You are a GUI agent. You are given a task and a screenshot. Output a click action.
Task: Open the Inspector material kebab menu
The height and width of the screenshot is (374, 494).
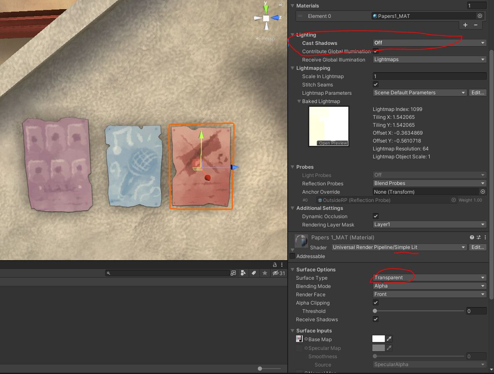click(x=485, y=237)
